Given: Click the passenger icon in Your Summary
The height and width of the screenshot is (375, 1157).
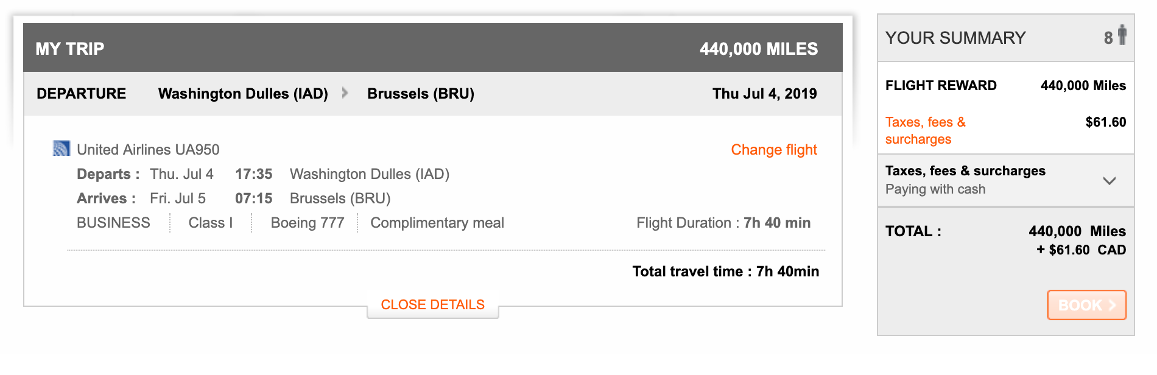Looking at the screenshot, I should tap(1122, 35).
